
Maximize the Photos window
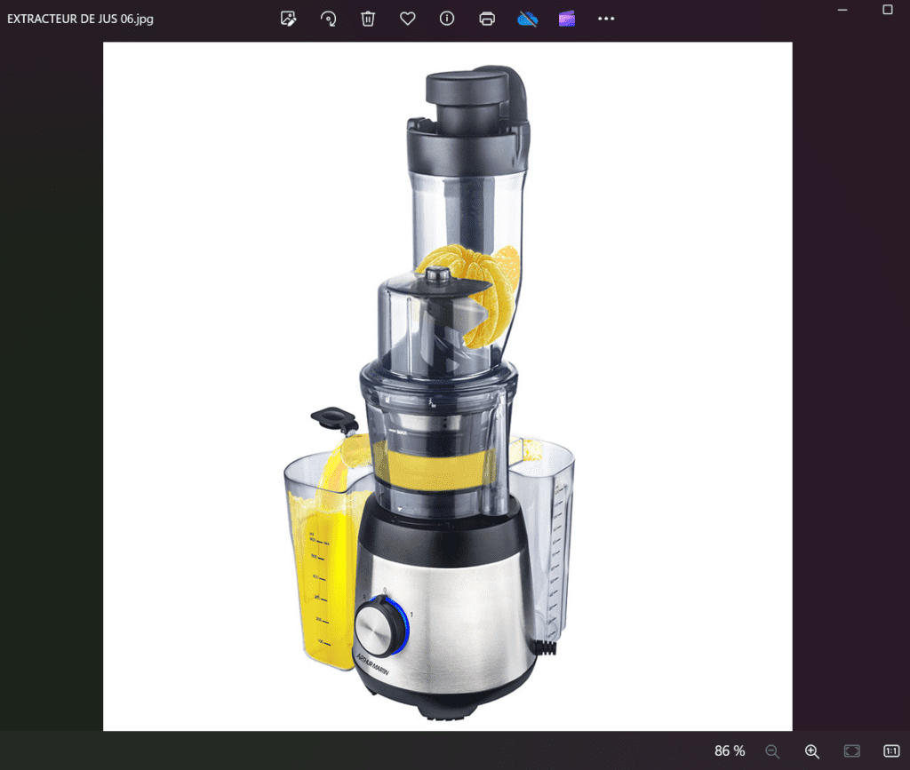point(887,9)
